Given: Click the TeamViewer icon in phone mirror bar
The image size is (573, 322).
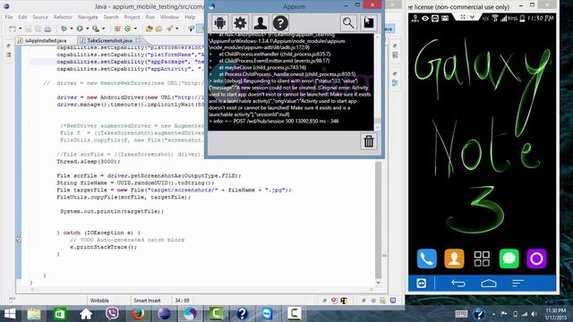Looking at the screenshot, I should (x=422, y=284).
